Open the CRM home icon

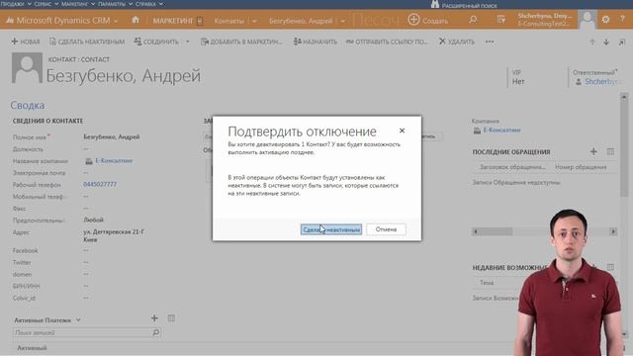tap(136, 20)
